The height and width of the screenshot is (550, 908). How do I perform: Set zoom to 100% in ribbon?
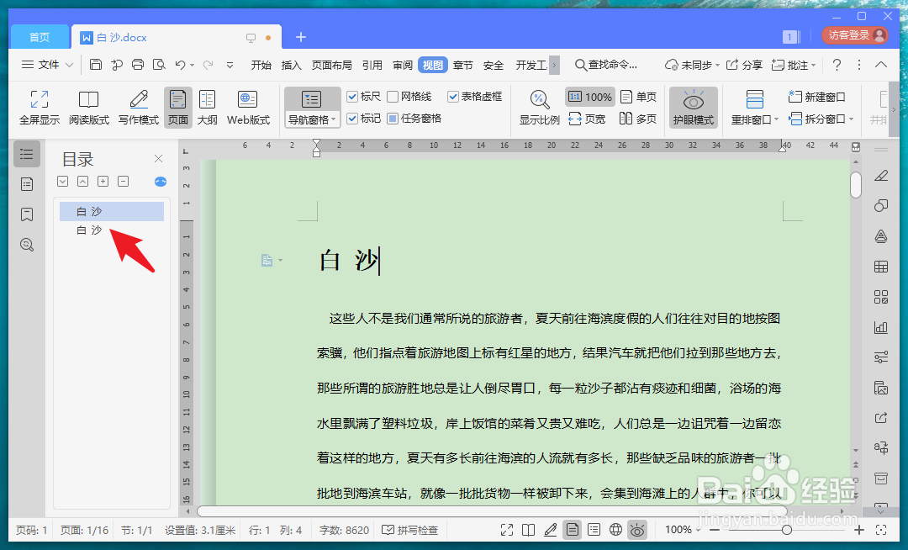(589, 97)
